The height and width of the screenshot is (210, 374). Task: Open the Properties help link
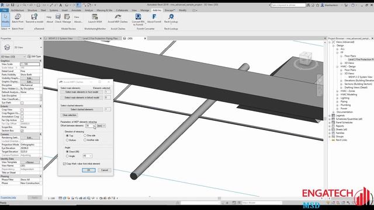point(8,198)
